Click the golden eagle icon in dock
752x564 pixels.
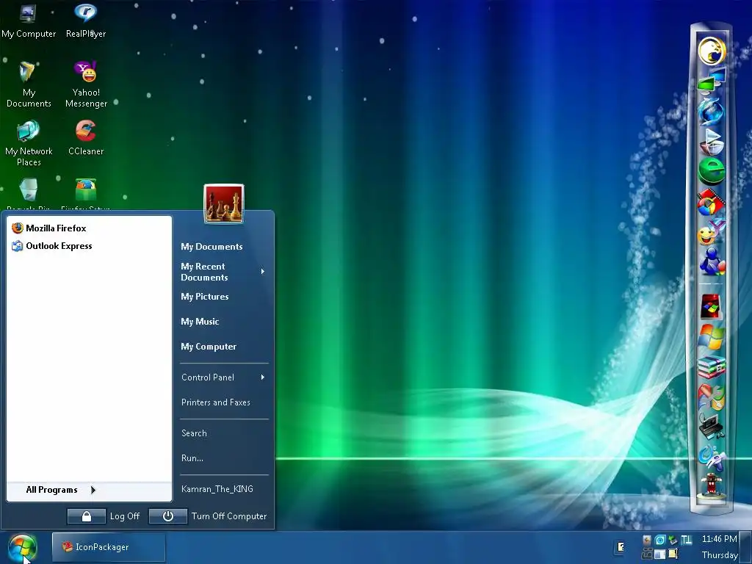(712, 51)
